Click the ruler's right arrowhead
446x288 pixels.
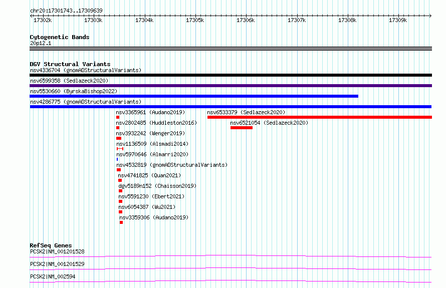pos(430,16)
